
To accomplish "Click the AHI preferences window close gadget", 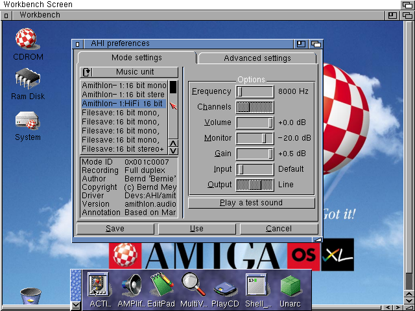I will point(77,44).
